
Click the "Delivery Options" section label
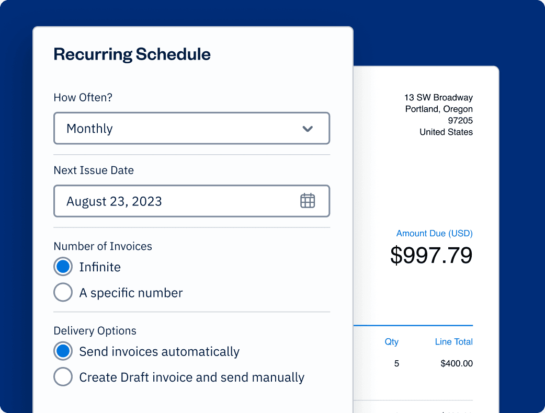[x=95, y=331]
